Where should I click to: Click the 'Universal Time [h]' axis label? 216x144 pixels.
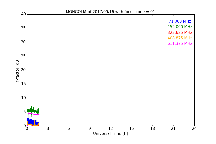point(110,134)
